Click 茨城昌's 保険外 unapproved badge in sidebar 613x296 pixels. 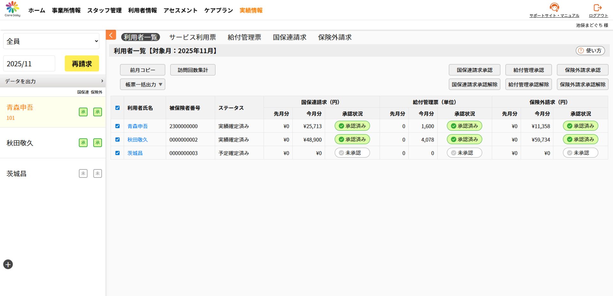pyautogui.click(x=97, y=174)
